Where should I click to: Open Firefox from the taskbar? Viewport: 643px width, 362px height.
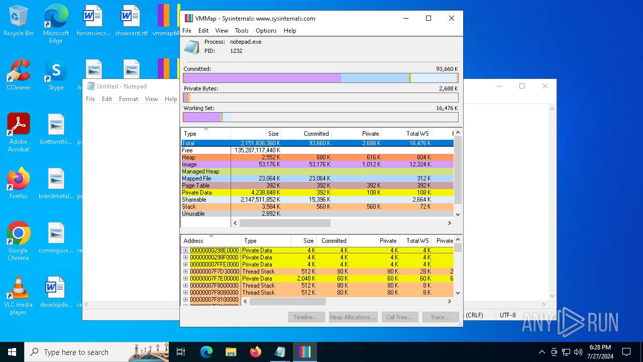255,352
